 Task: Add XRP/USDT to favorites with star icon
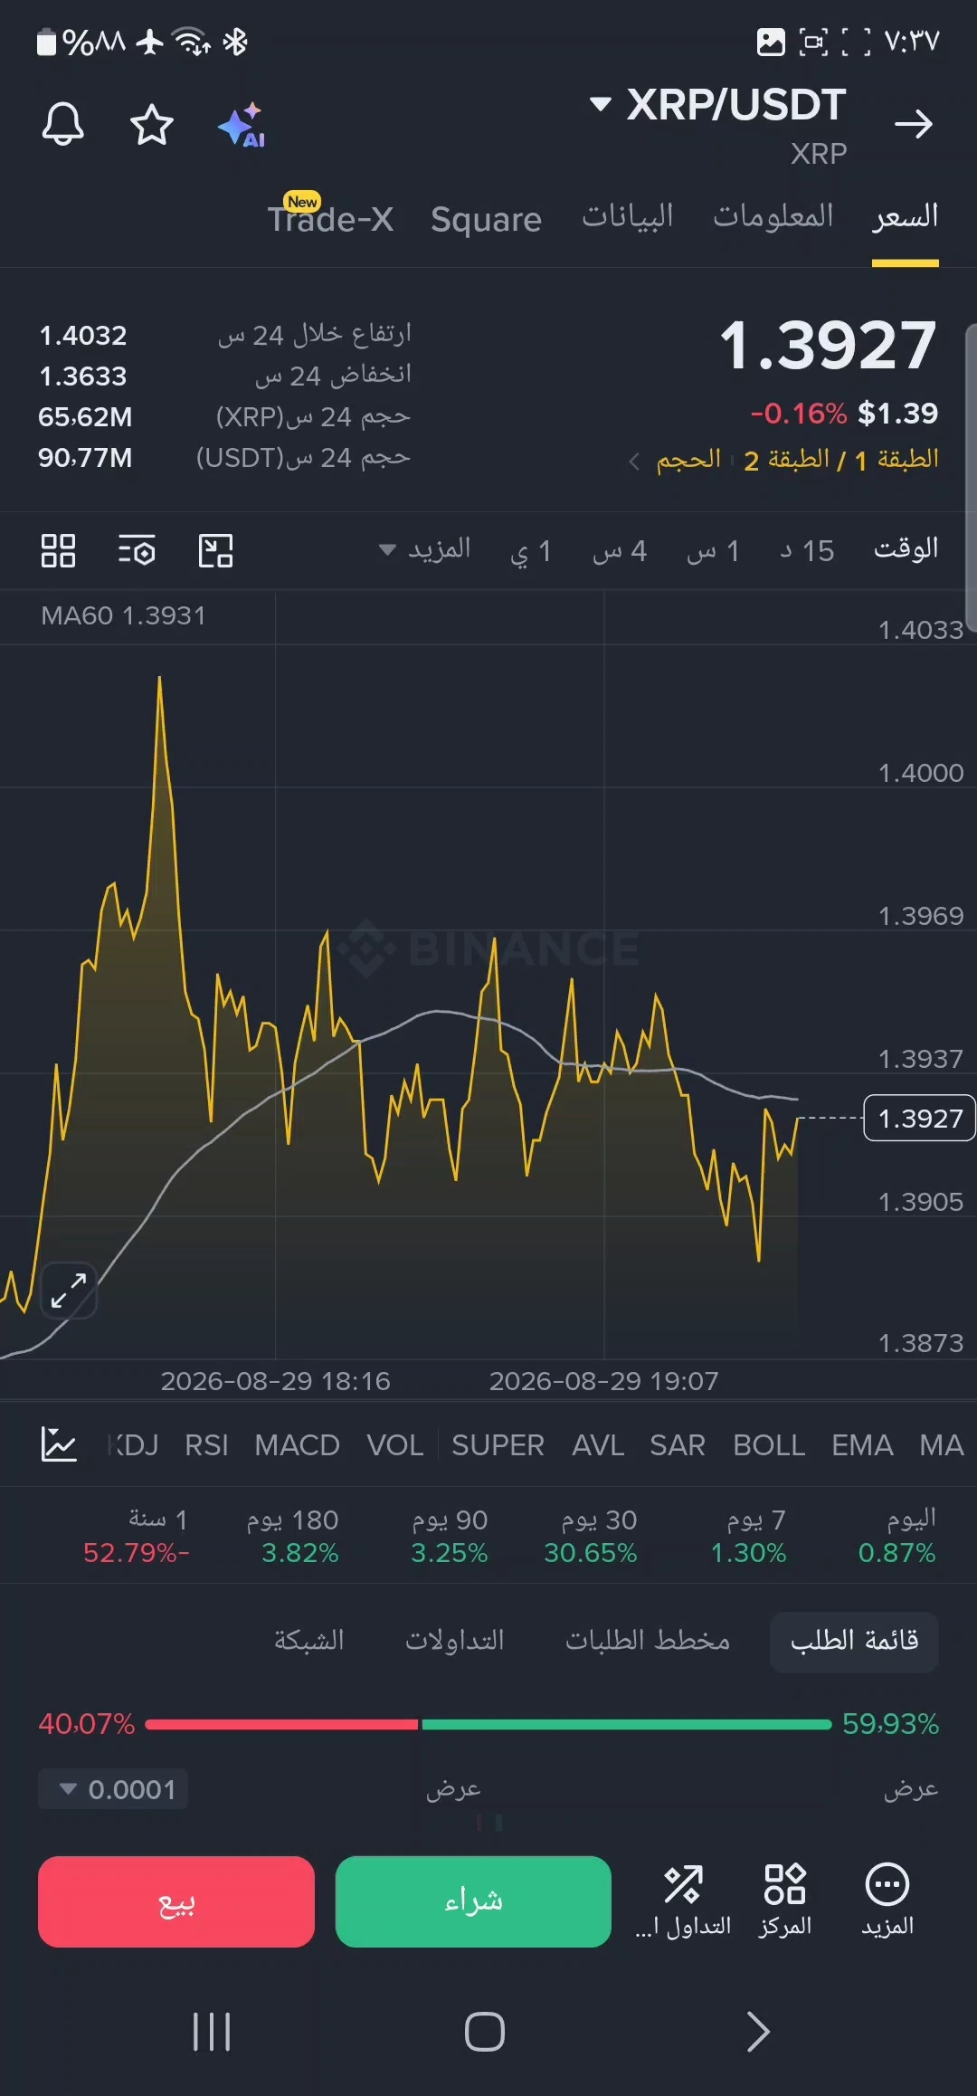pyautogui.click(x=152, y=124)
